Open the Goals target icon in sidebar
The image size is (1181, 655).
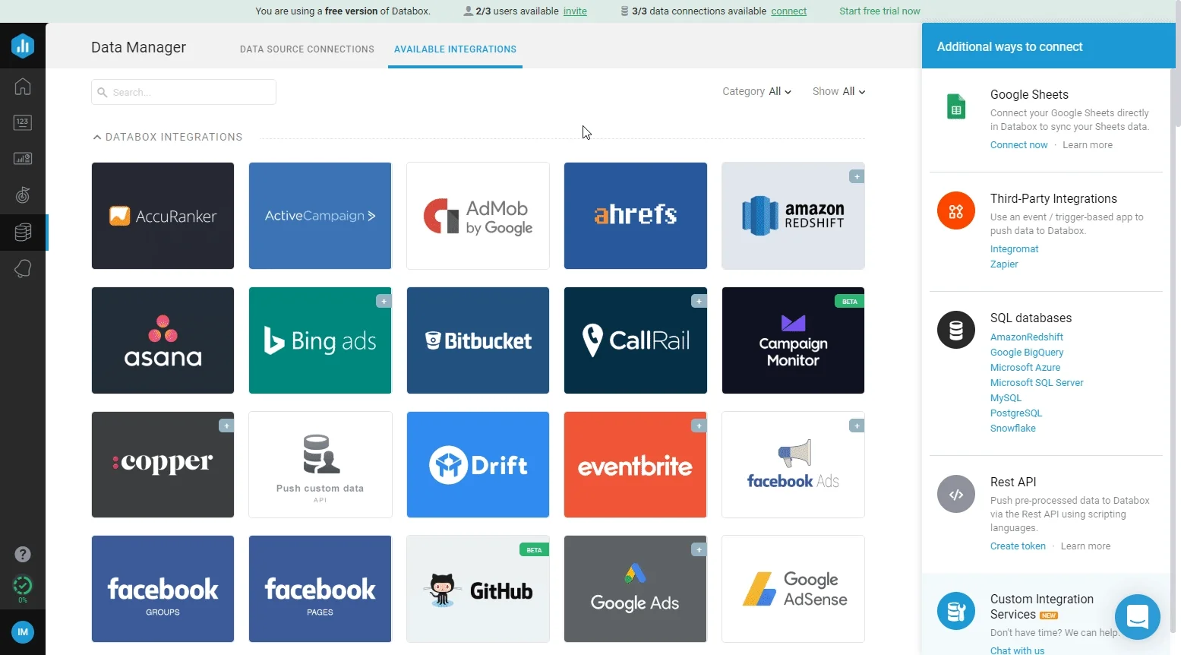point(23,195)
